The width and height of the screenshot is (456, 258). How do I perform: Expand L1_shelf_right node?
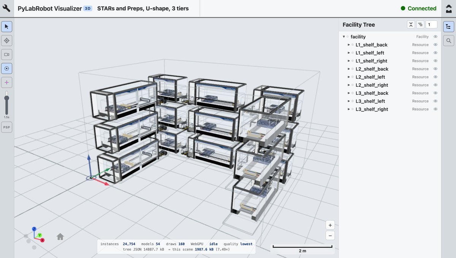(x=349, y=61)
